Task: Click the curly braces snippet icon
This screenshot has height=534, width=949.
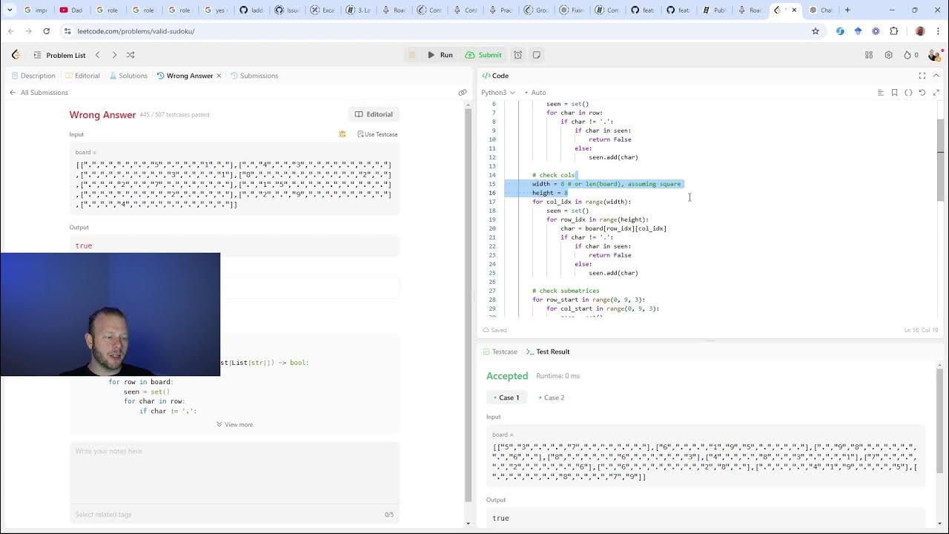Action: click(908, 93)
